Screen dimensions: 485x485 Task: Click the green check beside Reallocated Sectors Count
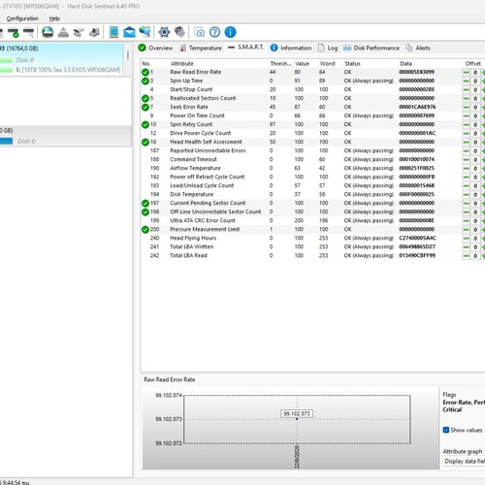point(145,98)
